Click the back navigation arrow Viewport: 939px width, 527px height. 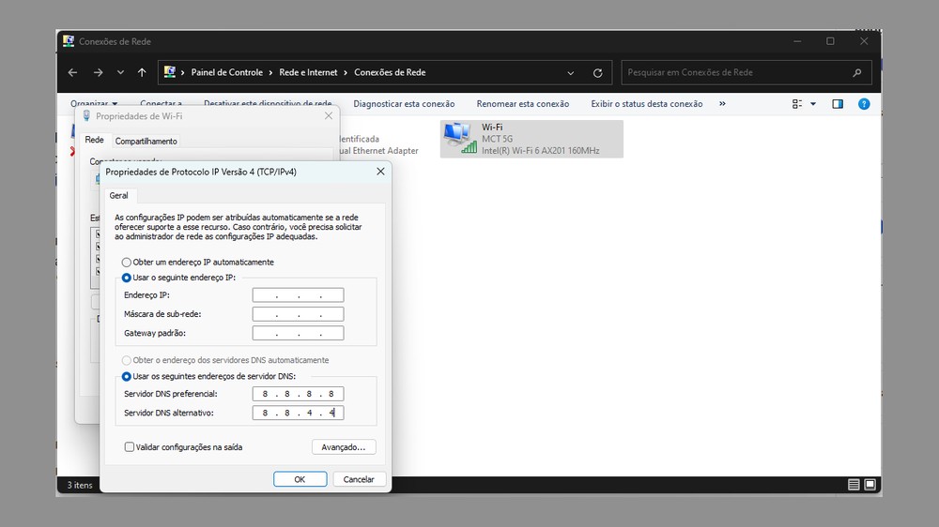73,72
